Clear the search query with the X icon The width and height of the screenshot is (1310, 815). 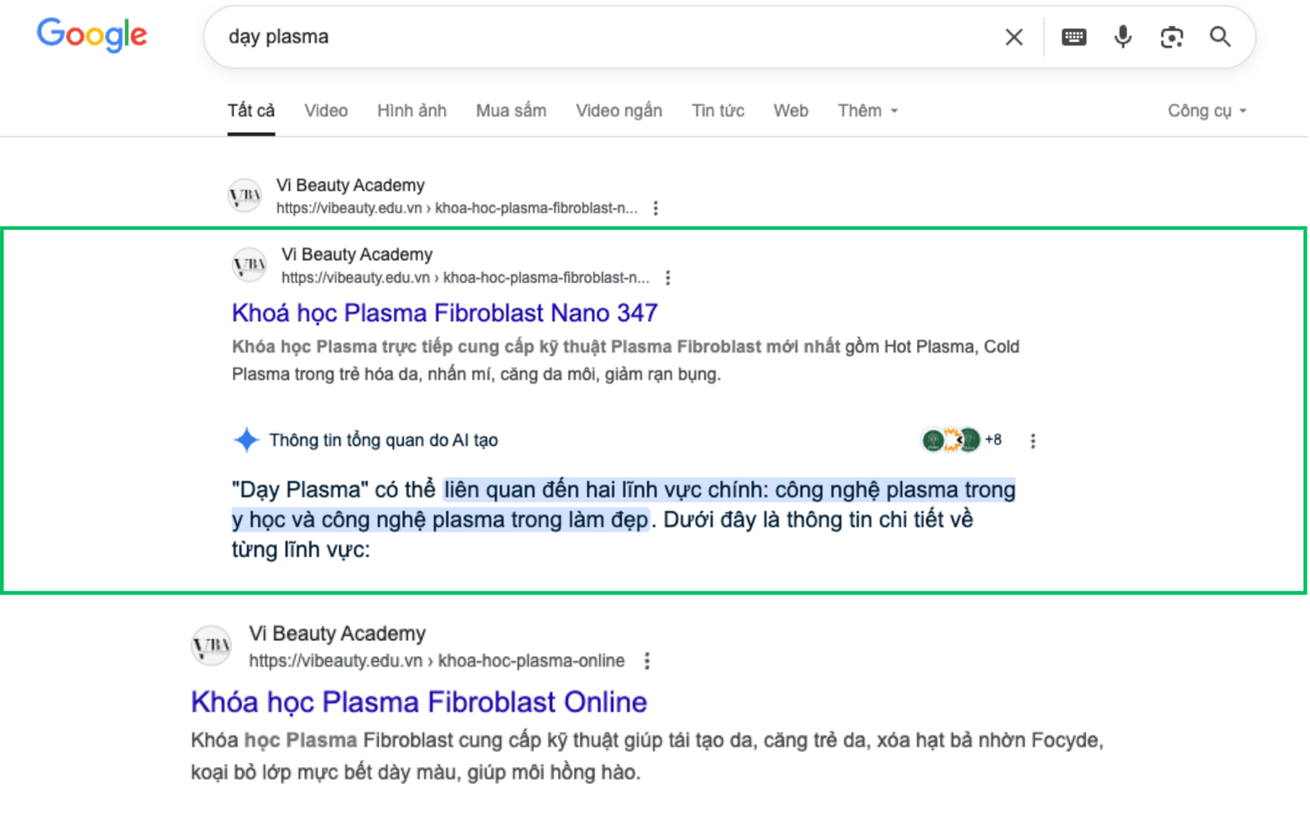pyautogui.click(x=1014, y=37)
